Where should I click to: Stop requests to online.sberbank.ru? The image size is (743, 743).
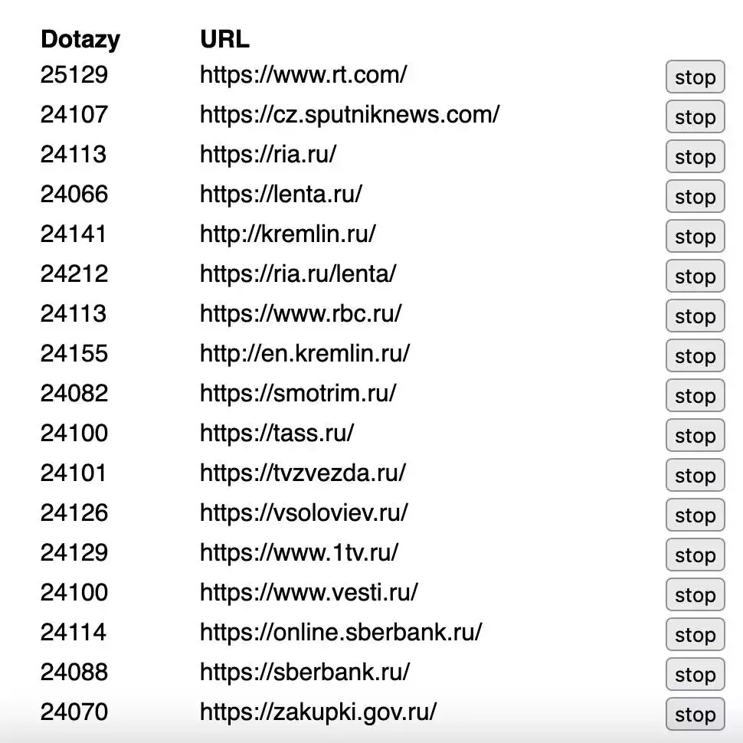click(695, 635)
